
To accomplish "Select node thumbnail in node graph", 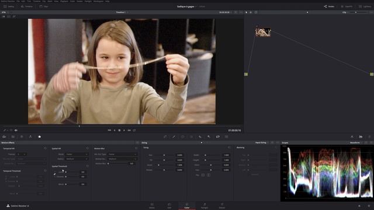I will click(x=263, y=32).
